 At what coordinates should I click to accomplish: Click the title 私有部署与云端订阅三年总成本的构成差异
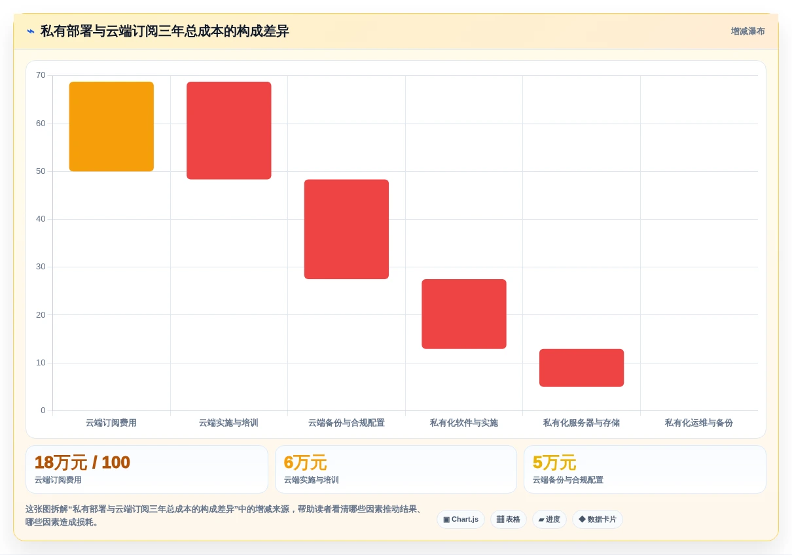(x=165, y=31)
